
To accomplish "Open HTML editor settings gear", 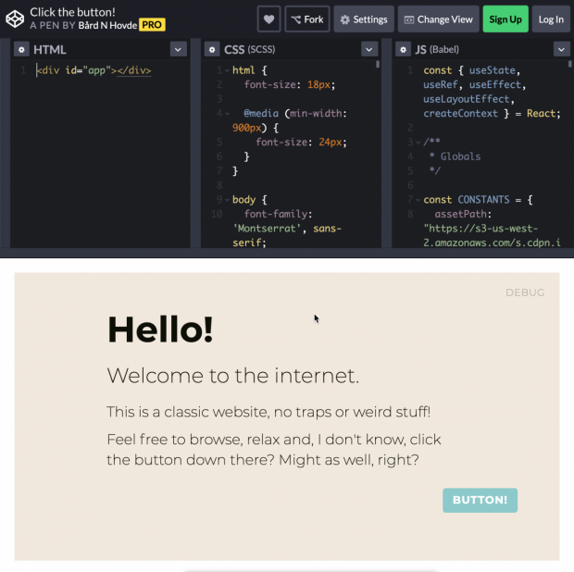I will [x=21, y=49].
